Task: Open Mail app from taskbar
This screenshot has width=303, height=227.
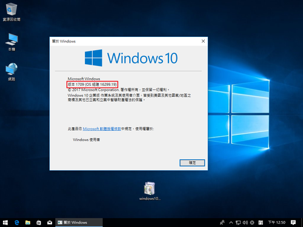Action: (50, 222)
